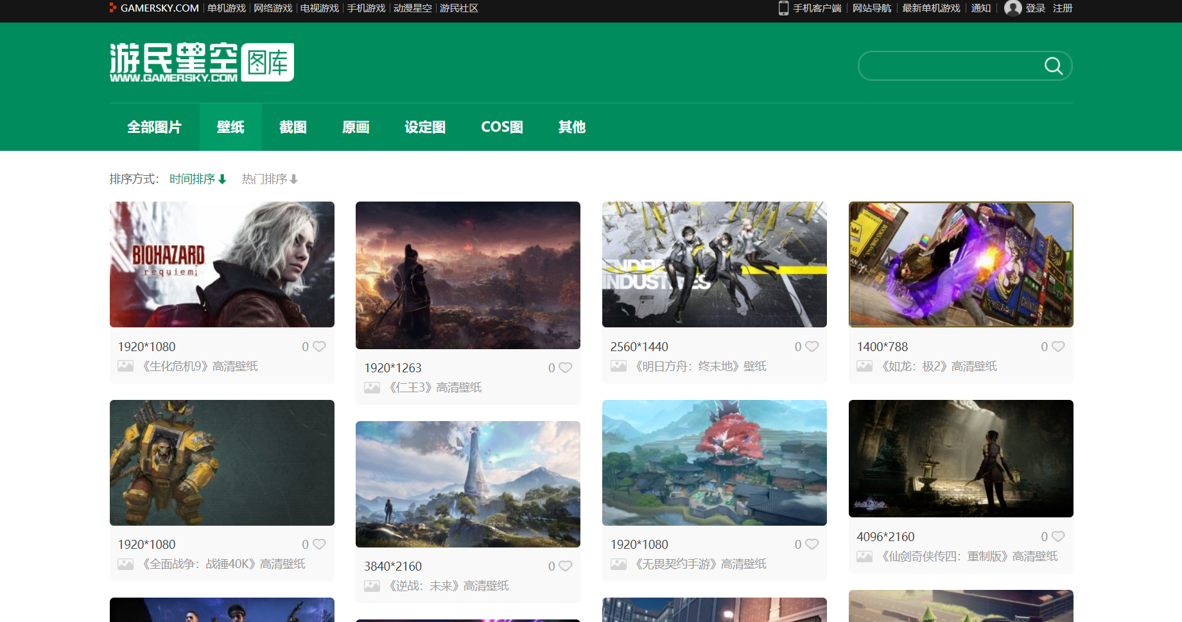Focus the search input field

point(950,65)
